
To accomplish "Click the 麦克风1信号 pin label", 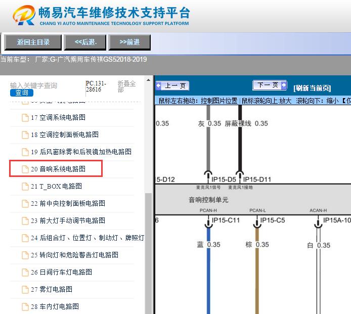I will pyautogui.click(x=208, y=187).
